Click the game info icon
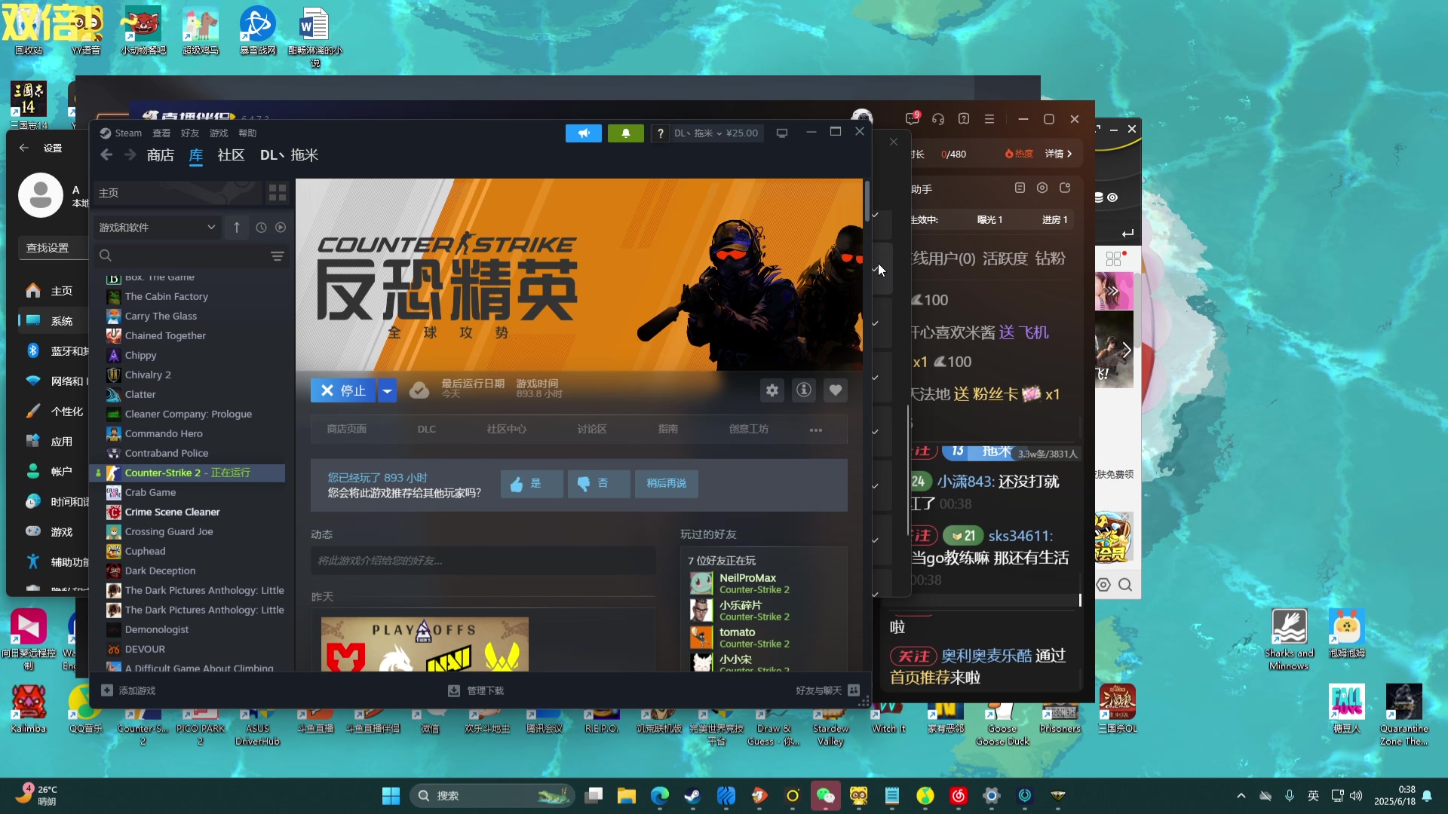This screenshot has width=1448, height=814. tap(804, 390)
